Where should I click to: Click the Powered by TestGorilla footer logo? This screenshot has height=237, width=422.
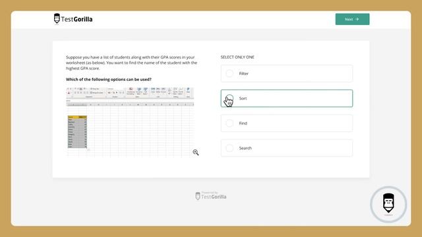(211, 196)
